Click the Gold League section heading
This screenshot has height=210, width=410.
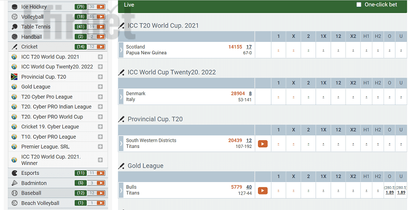(x=145, y=166)
